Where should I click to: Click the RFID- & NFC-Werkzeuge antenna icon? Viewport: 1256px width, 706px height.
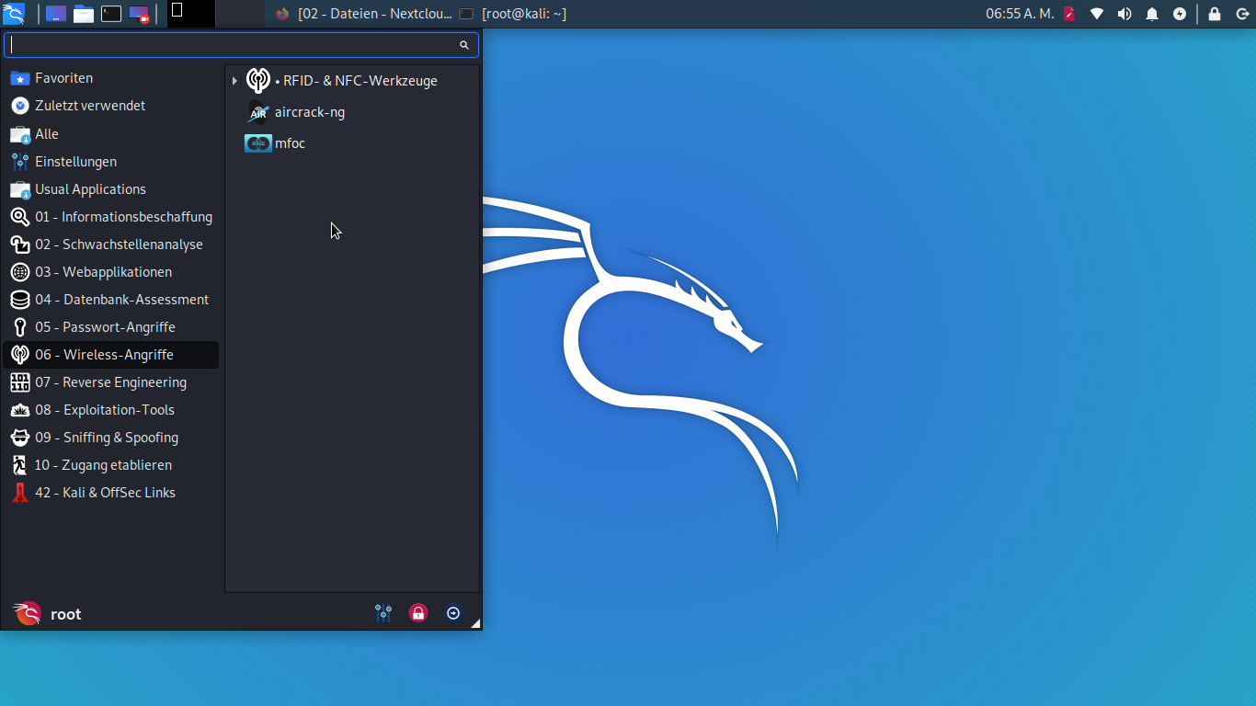pos(258,81)
